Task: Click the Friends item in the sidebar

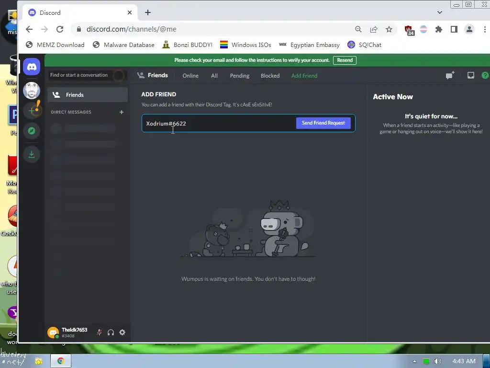Action: click(88, 95)
